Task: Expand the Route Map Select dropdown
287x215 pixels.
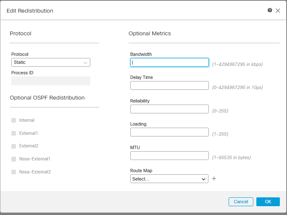Action: tap(169, 179)
